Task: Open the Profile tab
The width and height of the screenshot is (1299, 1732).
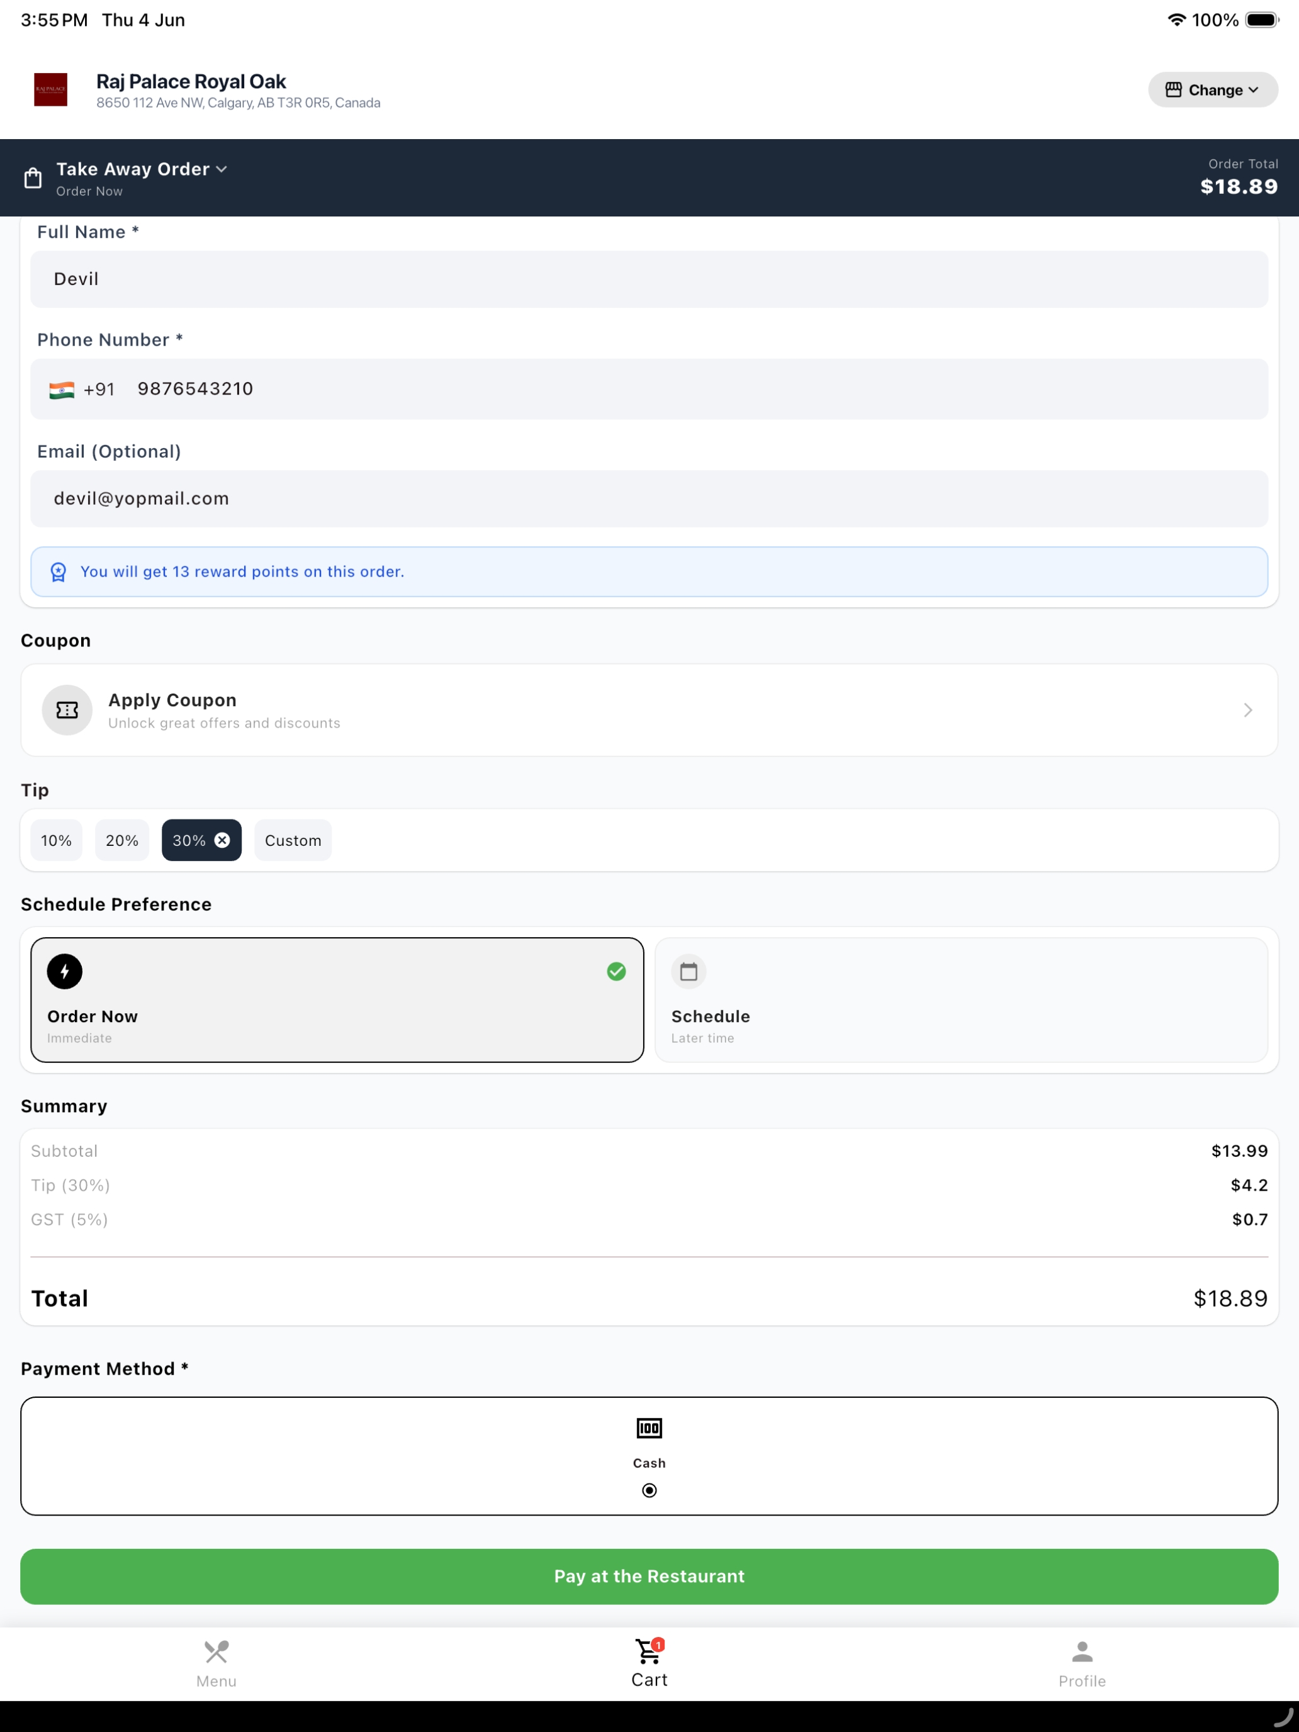Action: coord(1082,1664)
